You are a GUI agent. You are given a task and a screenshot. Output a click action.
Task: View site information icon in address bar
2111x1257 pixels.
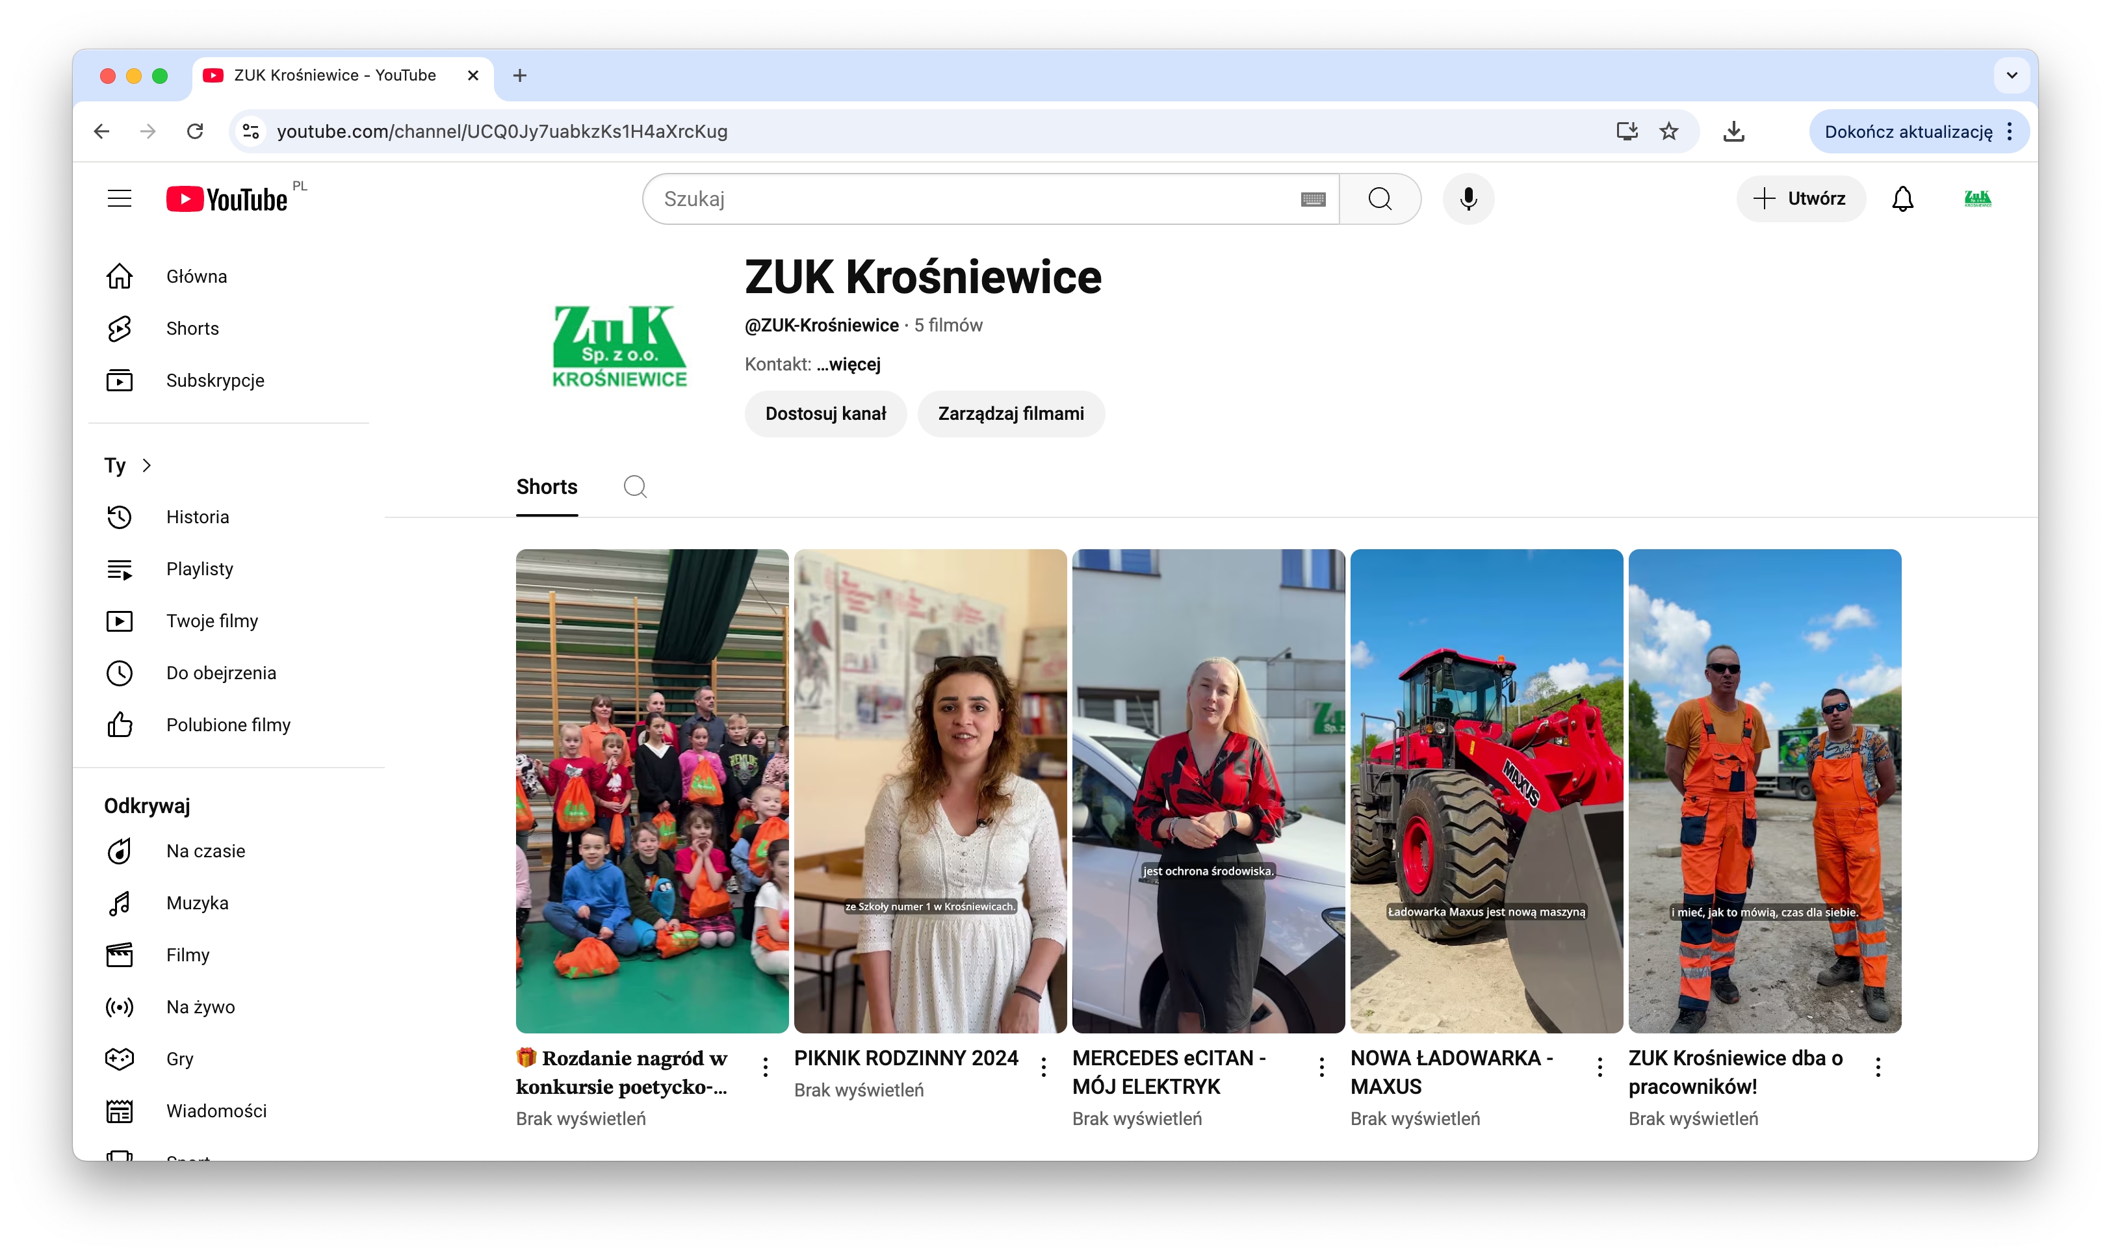click(x=251, y=131)
